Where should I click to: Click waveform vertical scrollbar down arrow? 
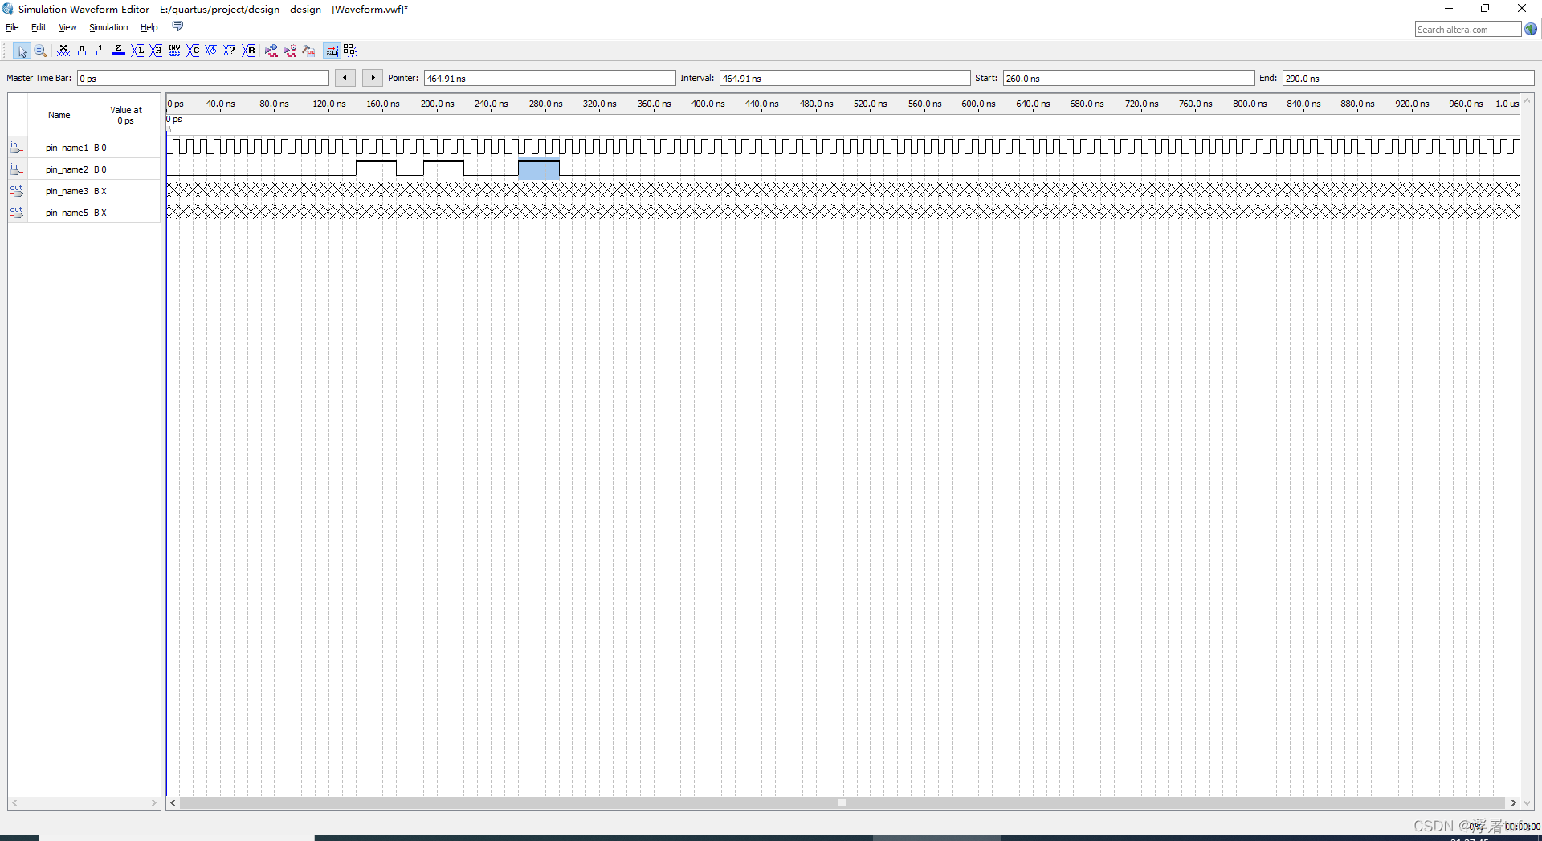coord(1527,802)
